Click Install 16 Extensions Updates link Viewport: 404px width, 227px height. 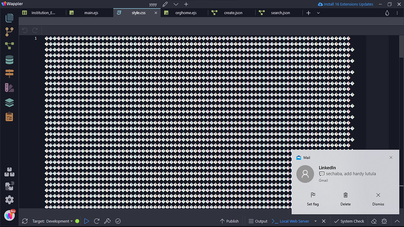345,4
